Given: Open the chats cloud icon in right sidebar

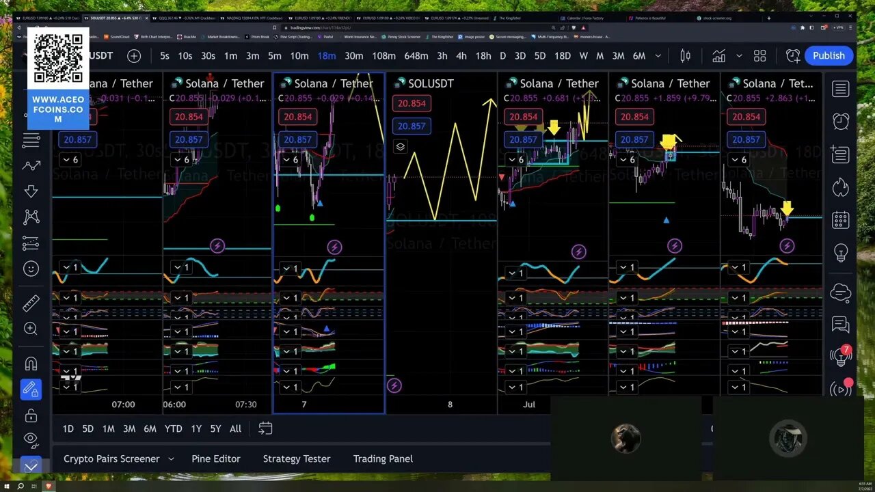Looking at the screenshot, I should click(840, 292).
